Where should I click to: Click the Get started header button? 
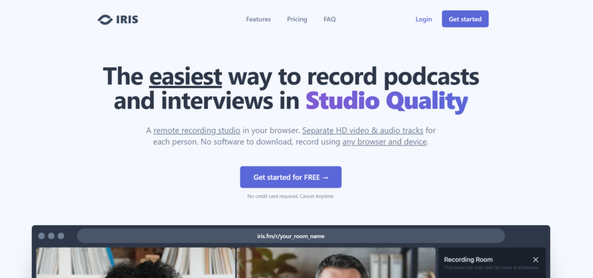click(x=465, y=19)
